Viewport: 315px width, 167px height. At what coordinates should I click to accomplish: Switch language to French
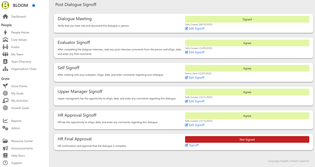(294, 161)
